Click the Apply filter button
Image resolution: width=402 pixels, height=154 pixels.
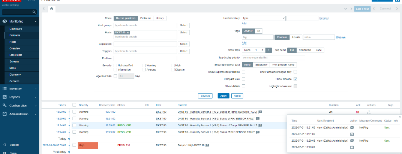pos(223,96)
